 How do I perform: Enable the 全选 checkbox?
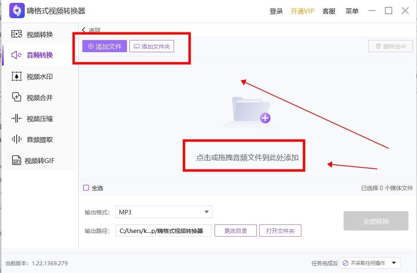point(86,187)
